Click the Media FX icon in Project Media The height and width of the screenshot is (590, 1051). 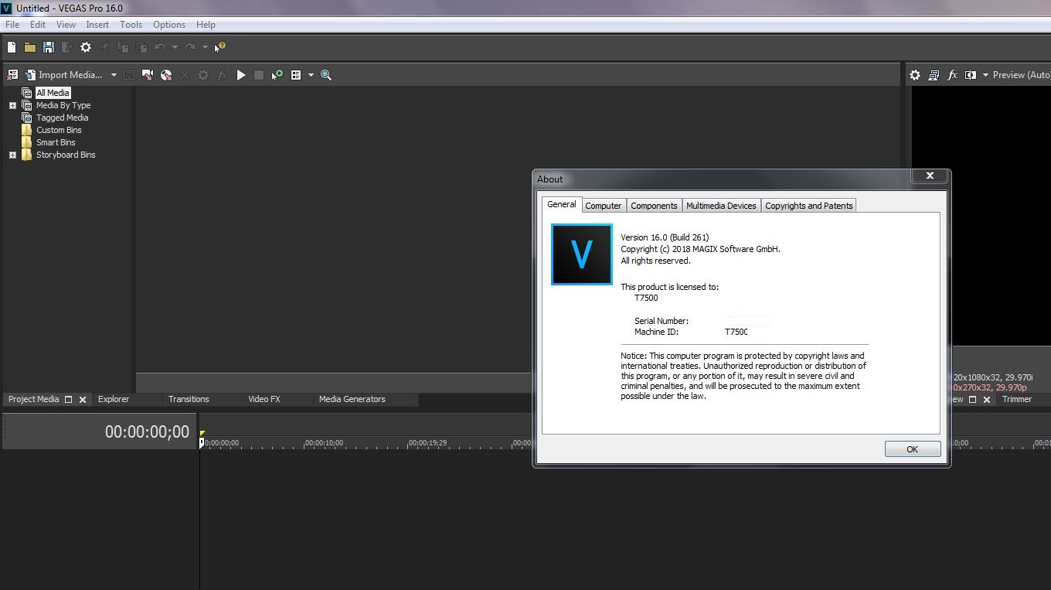pyautogui.click(x=222, y=75)
